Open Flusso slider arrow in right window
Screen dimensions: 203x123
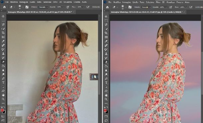186,7
